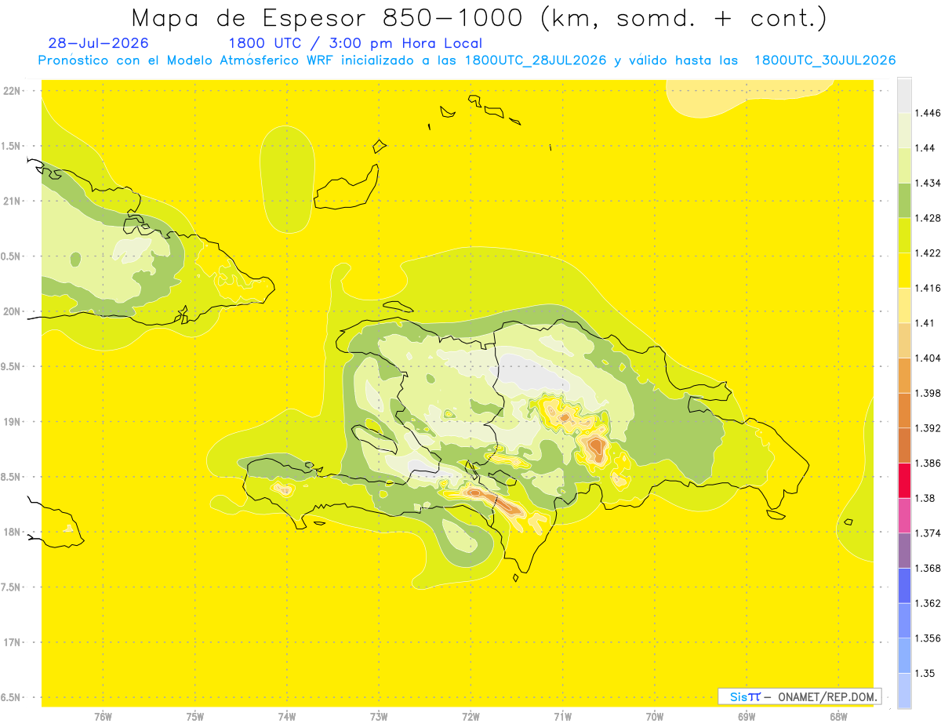Click the orange legend swatch between 1.398 and 1.404
The image size is (941, 727).
(904, 375)
